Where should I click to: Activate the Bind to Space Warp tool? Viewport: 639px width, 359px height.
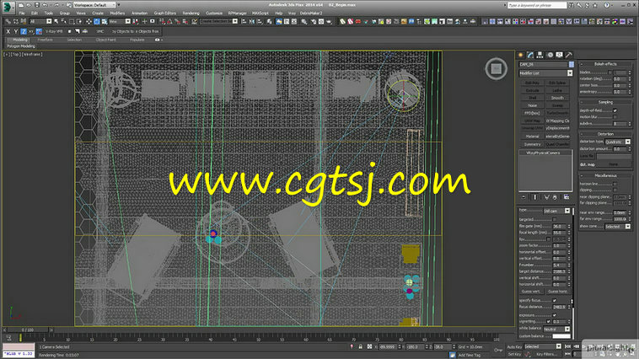24,21
